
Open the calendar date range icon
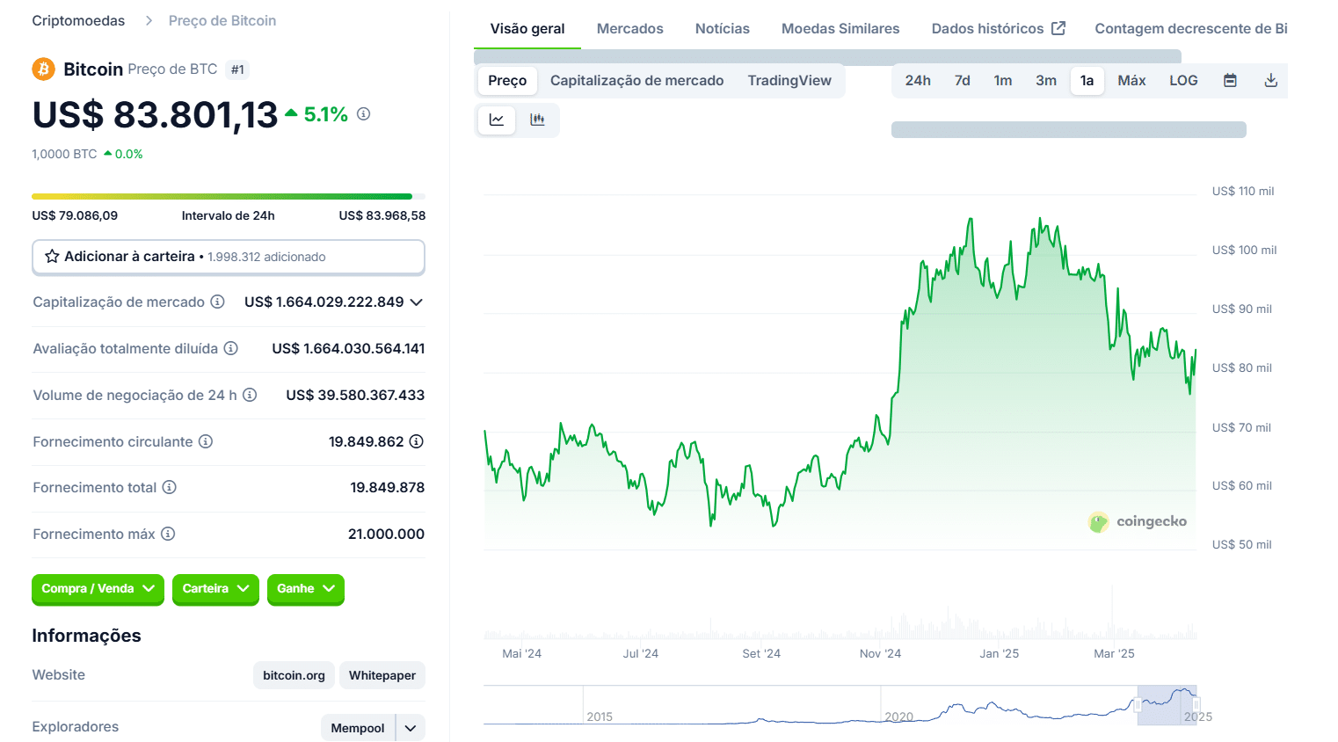1230,80
